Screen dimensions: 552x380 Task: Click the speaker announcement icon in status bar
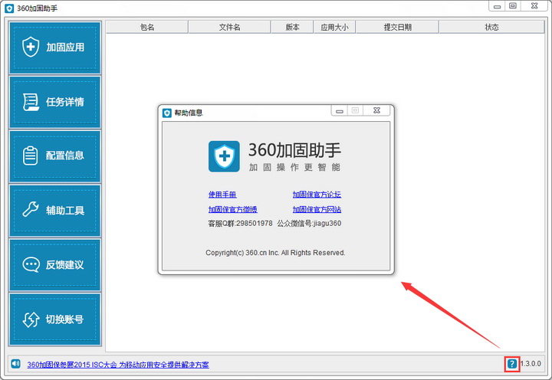[x=16, y=363]
